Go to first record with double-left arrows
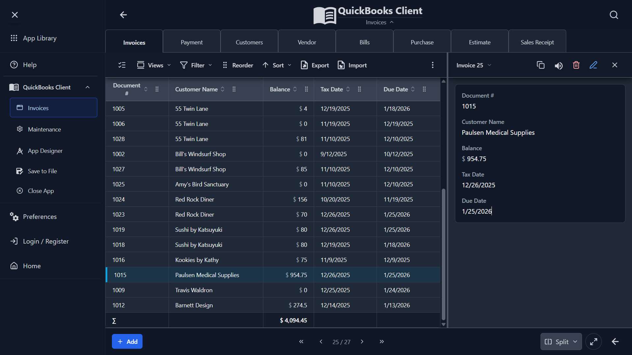Viewport: 632px width, 355px height. click(301, 342)
